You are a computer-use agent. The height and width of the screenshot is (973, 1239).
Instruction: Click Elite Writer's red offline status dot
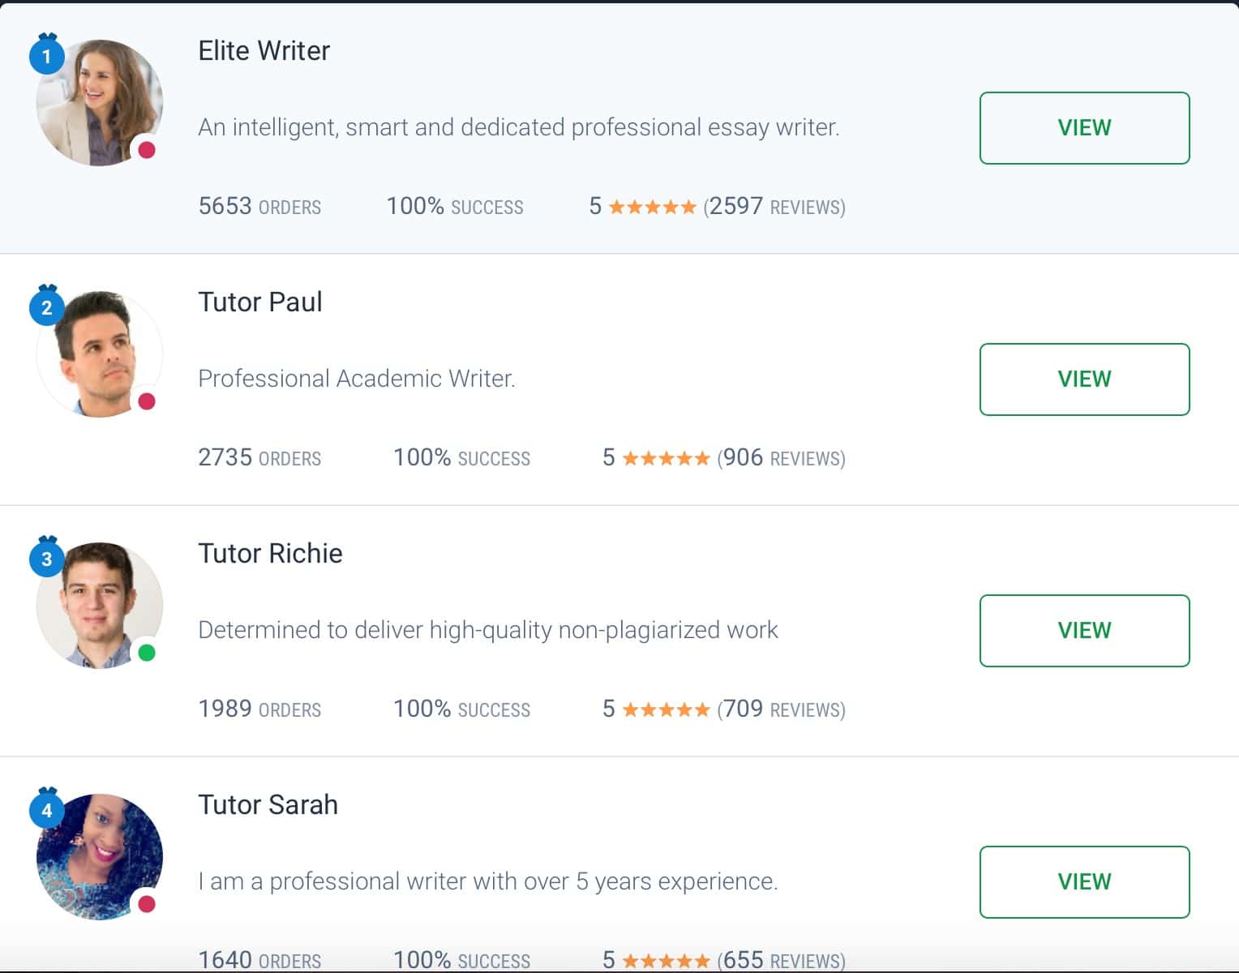[x=147, y=150]
